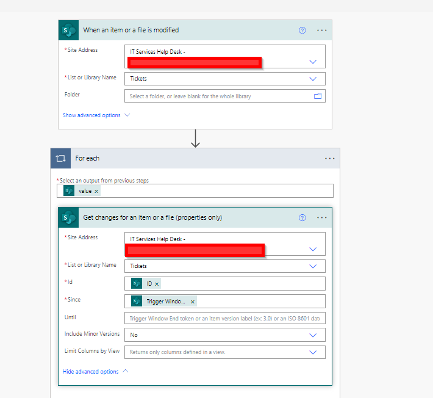Open help for the Get changes action

coord(302,217)
